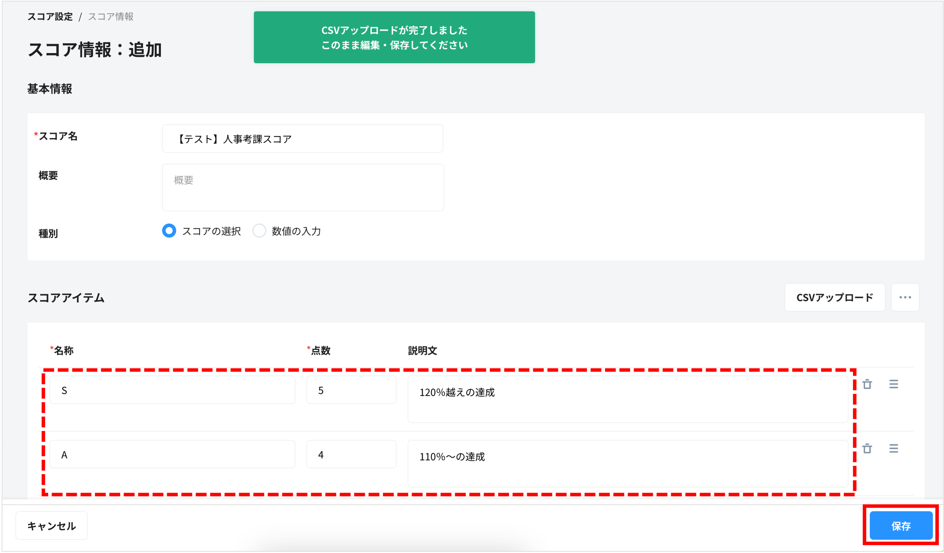Edit the name field containing A

pos(172,454)
